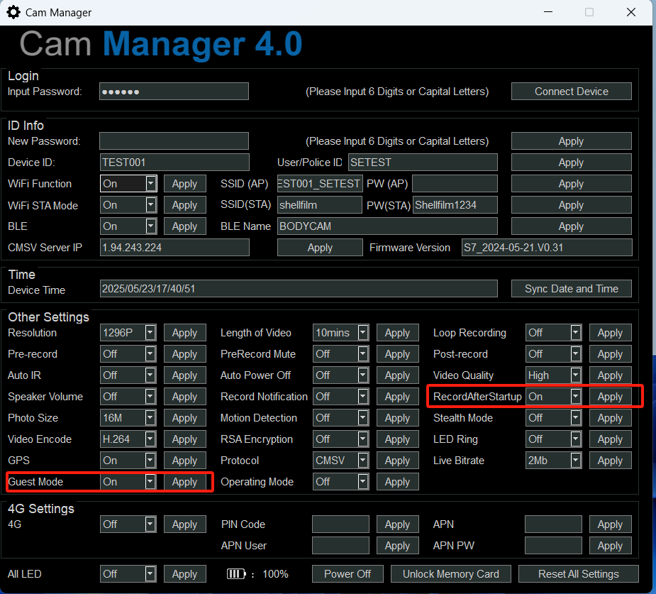Screen dimensions: 656x594
Task: Click the APN PW input field
Action: tap(553, 546)
